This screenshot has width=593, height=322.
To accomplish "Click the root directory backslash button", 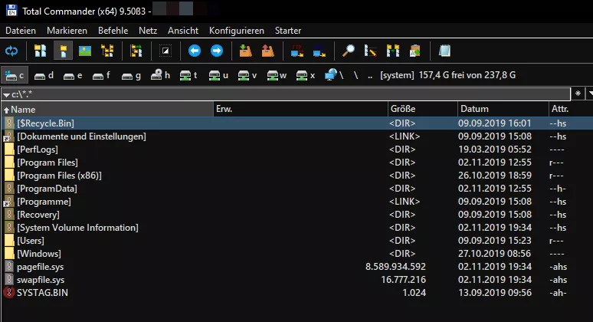I will [355, 75].
